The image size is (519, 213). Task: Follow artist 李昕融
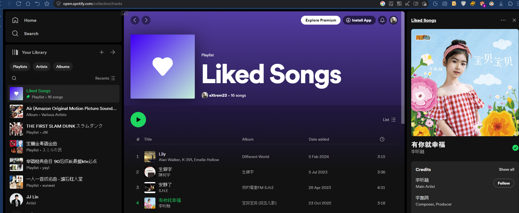[504, 183]
